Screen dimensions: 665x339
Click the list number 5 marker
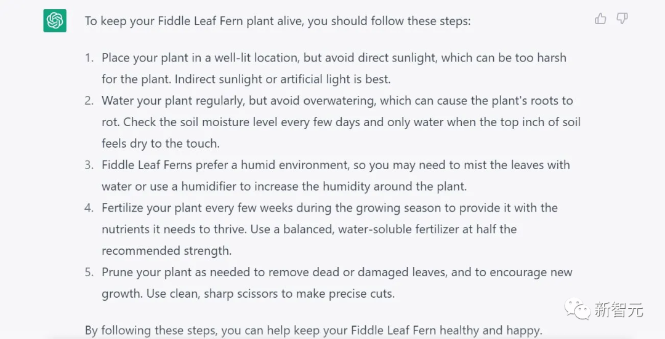coord(89,272)
